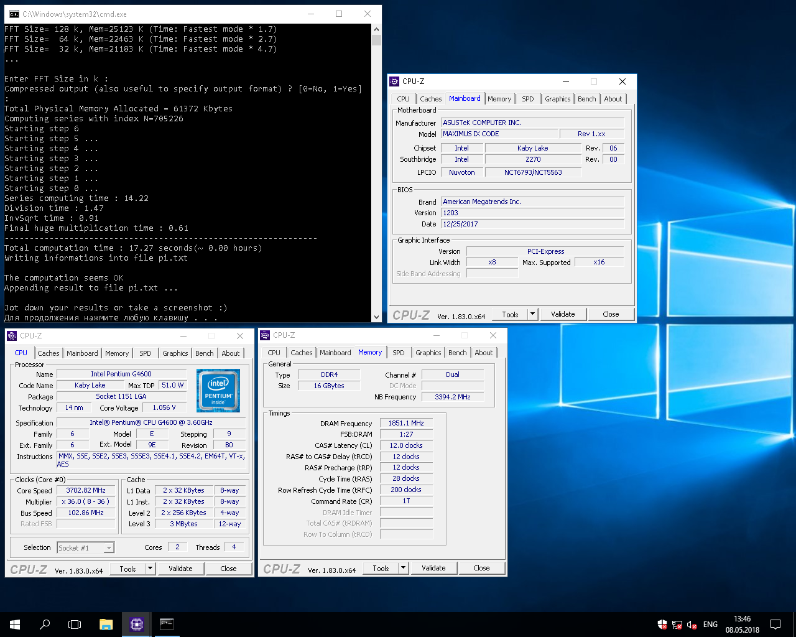Open File Explorer from the taskbar
The height and width of the screenshot is (637, 796).
click(x=106, y=624)
